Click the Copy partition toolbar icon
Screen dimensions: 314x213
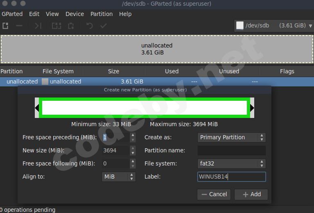56,26
